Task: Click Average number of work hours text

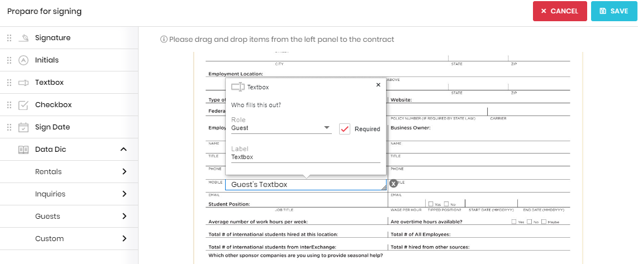Action: pyautogui.click(x=258, y=222)
